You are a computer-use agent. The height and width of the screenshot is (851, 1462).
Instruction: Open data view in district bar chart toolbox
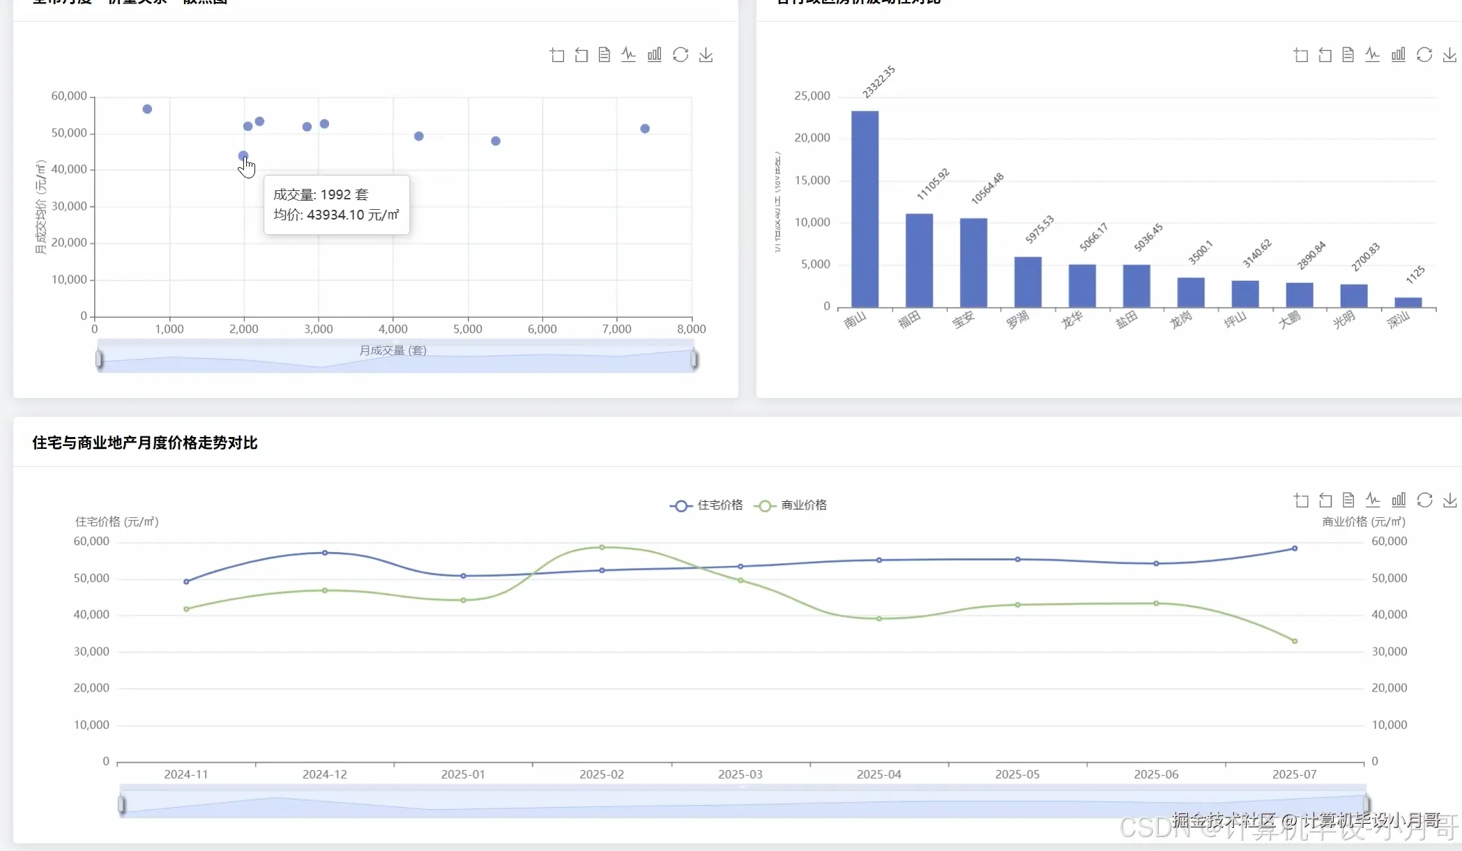[x=1348, y=55]
